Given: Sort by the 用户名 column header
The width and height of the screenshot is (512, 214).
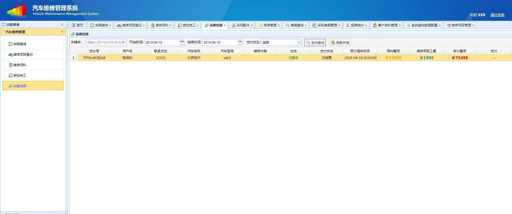Looking at the screenshot, I should pyautogui.click(x=127, y=51).
